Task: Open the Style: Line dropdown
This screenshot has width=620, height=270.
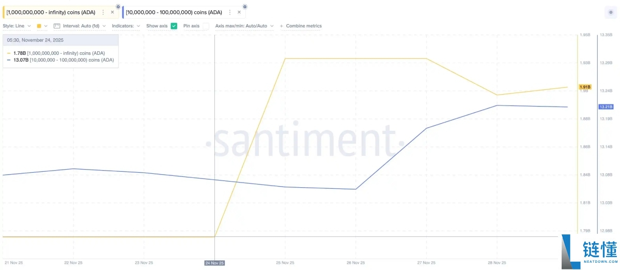Action: (x=17, y=26)
